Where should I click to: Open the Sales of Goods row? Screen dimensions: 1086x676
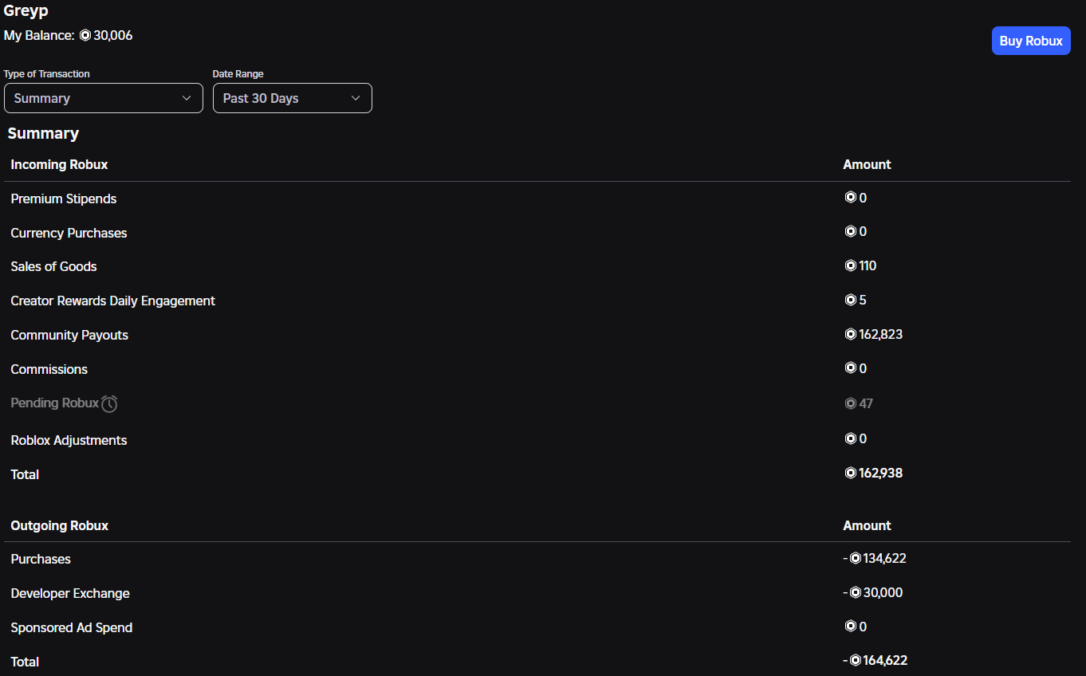click(x=537, y=266)
